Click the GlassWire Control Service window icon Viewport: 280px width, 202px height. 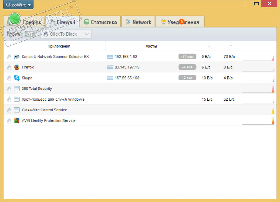[17, 110]
